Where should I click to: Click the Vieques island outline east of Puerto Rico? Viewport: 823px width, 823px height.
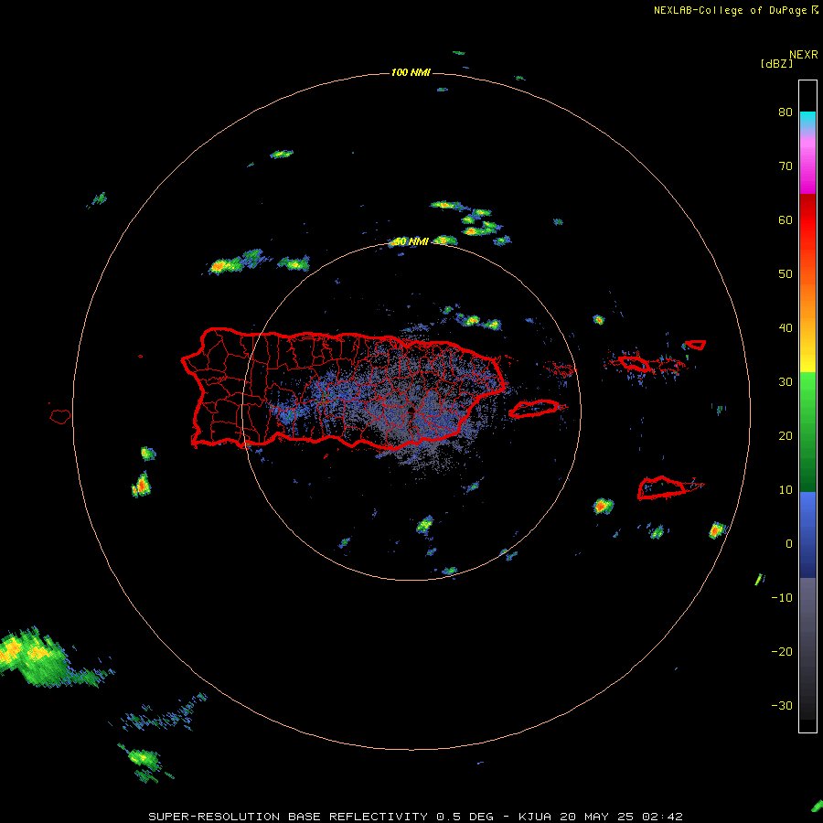pyautogui.click(x=534, y=409)
